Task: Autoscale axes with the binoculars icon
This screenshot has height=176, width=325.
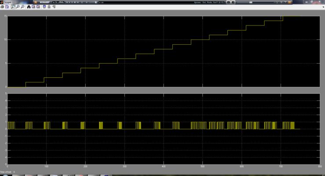Action: [x=29, y=7]
